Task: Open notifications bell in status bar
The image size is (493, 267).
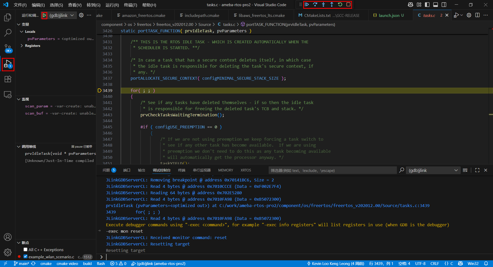Action: [486, 264]
